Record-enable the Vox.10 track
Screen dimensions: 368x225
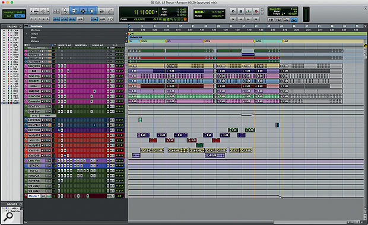[43, 140]
